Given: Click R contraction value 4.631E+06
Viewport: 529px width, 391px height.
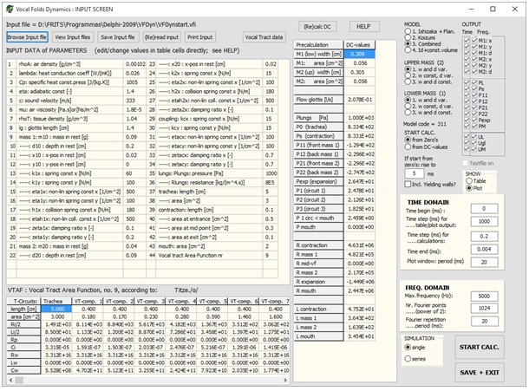Looking at the screenshot, I should (359, 245).
